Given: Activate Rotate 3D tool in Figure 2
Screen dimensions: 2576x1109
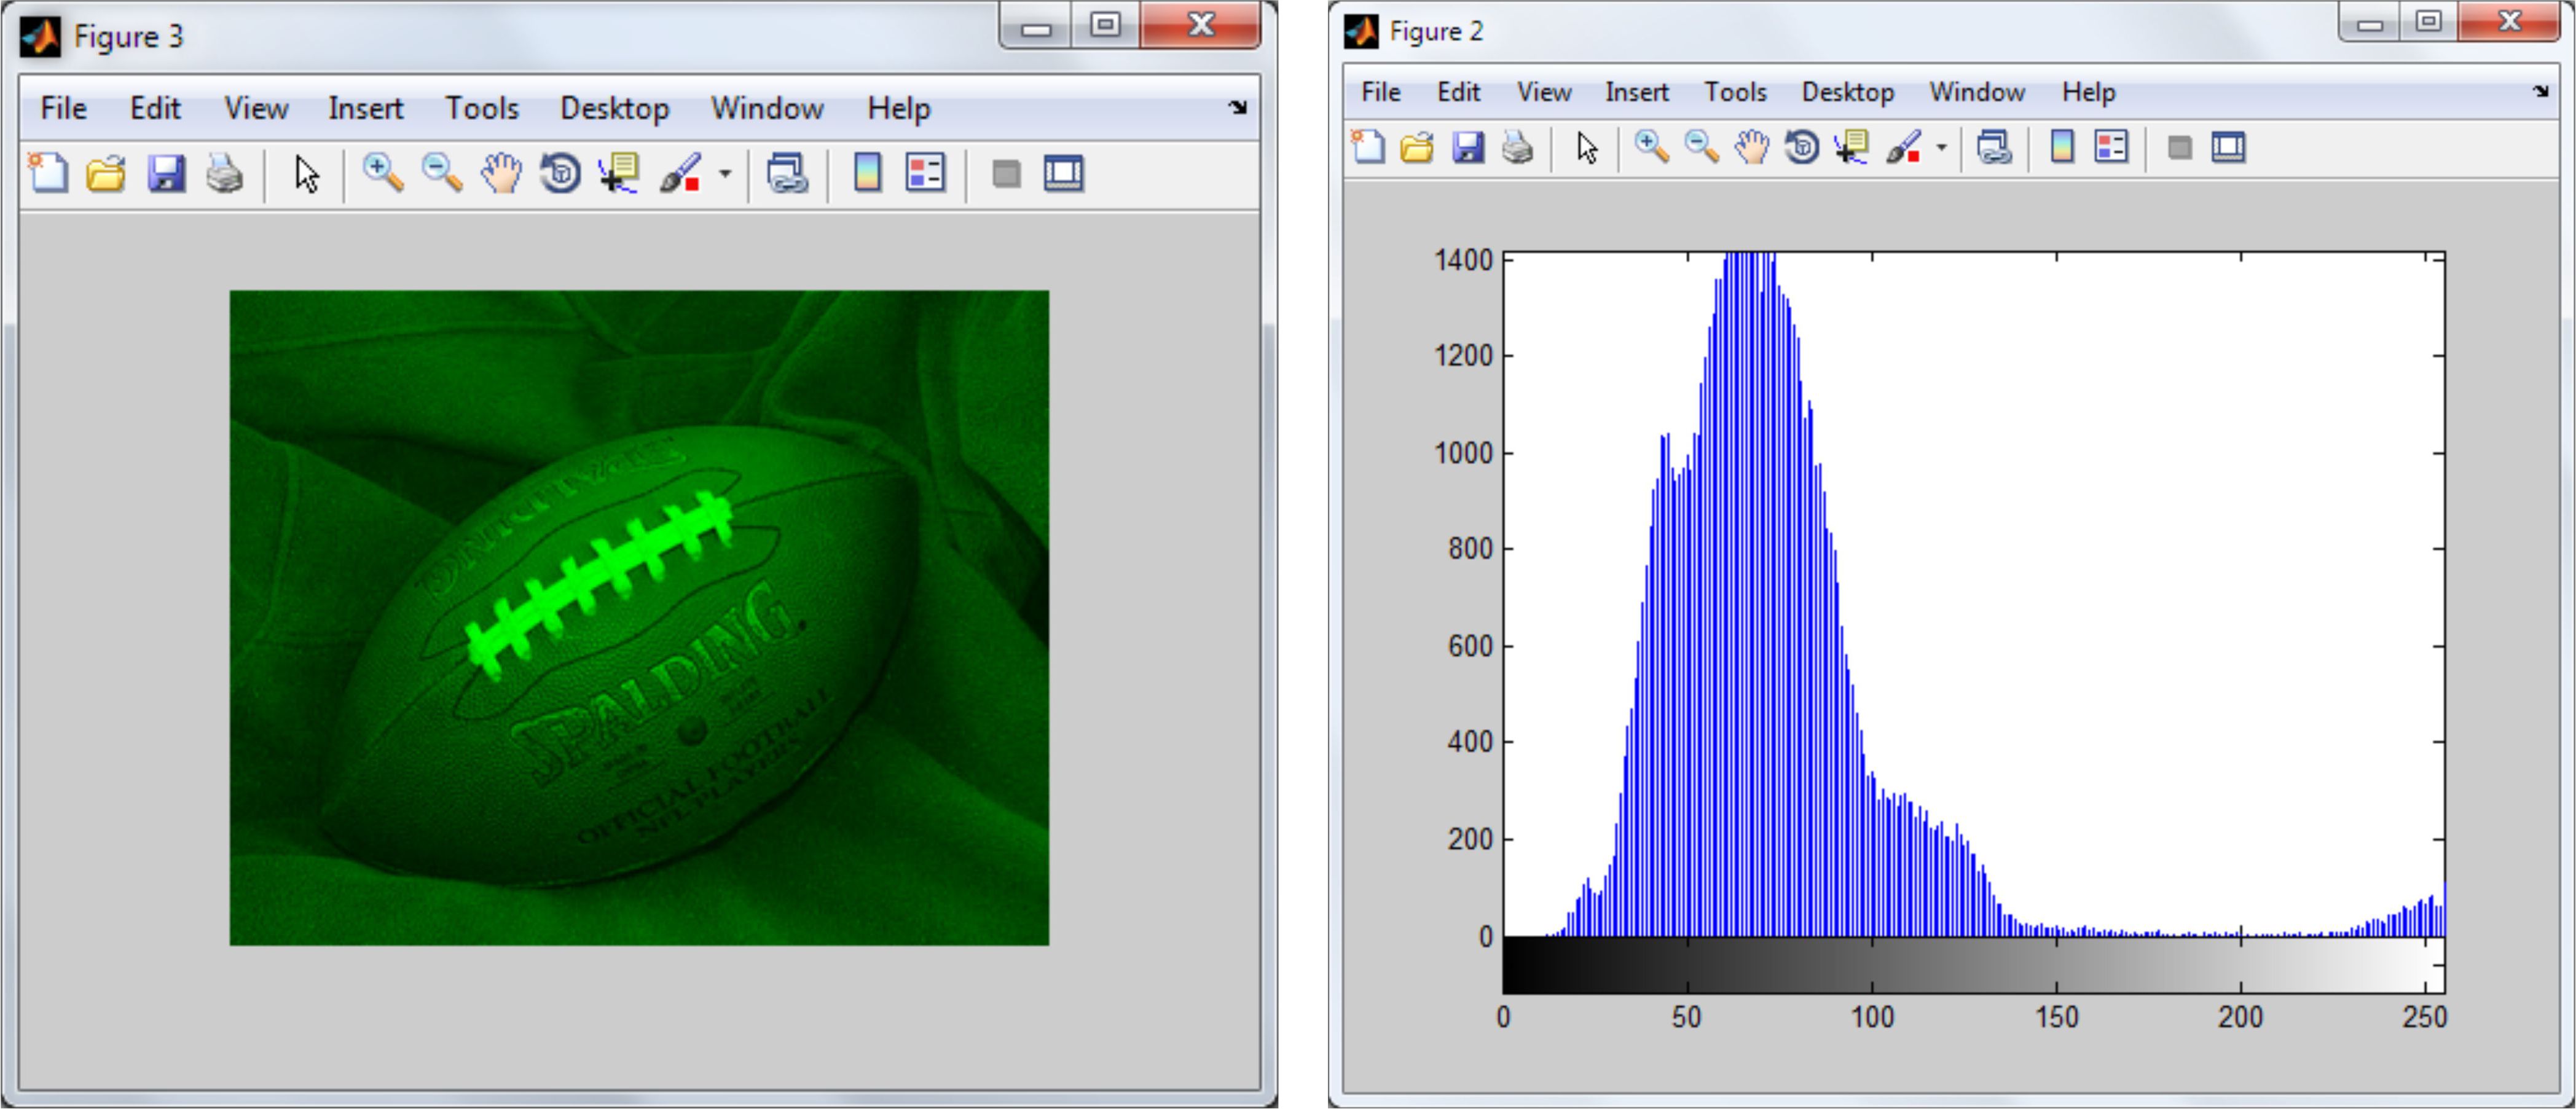Looking at the screenshot, I should click(1802, 148).
